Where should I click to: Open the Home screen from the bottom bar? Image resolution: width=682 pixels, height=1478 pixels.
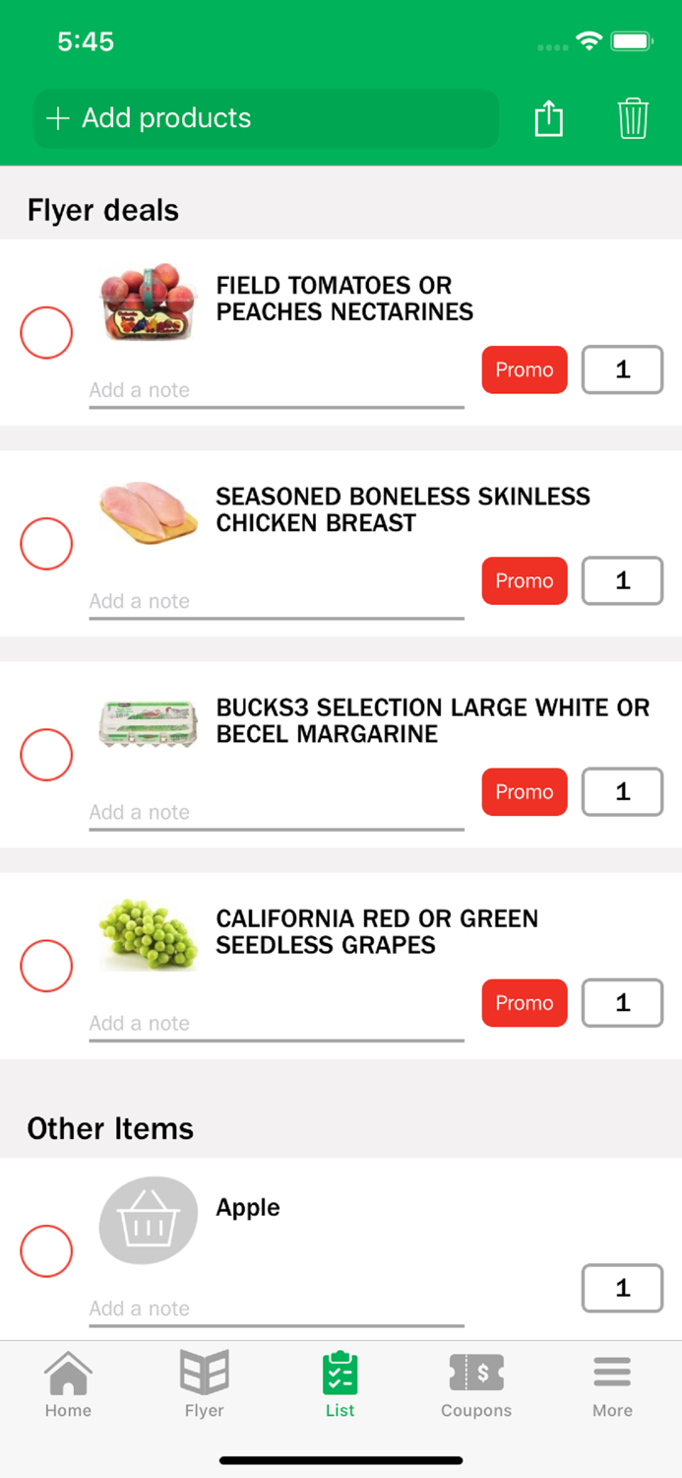point(67,1384)
